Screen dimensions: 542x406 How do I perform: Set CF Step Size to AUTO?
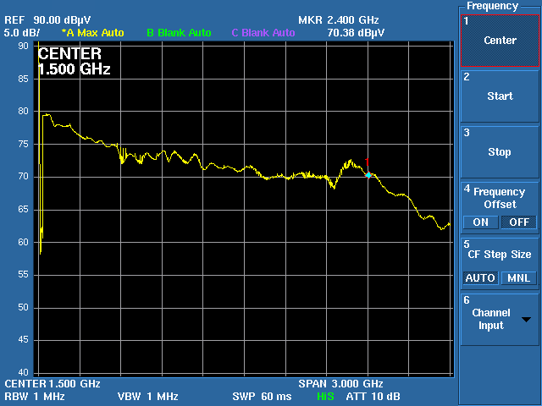click(x=480, y=278)
